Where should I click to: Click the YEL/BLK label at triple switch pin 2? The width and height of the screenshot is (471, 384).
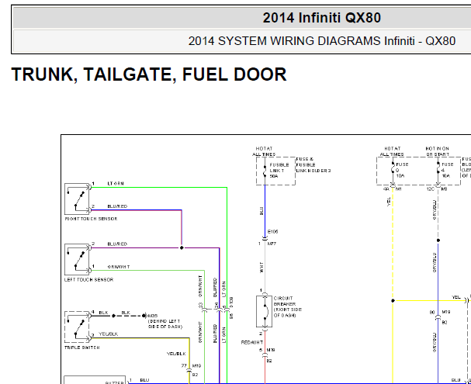tap(109, 334)
